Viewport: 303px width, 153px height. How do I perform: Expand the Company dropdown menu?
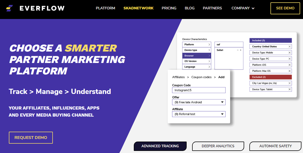[x=243, y=8]
